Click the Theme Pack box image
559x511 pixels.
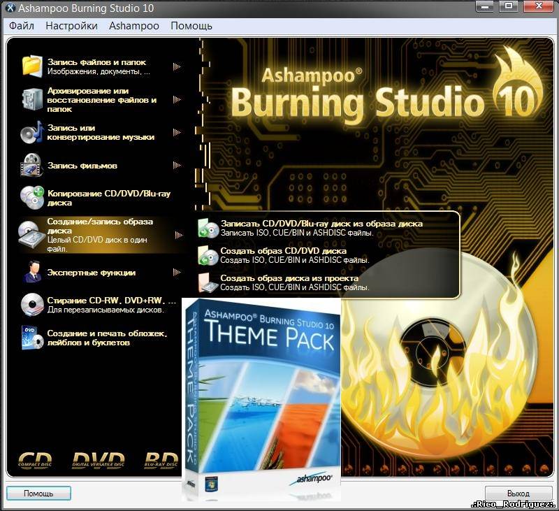click(262, 398)
